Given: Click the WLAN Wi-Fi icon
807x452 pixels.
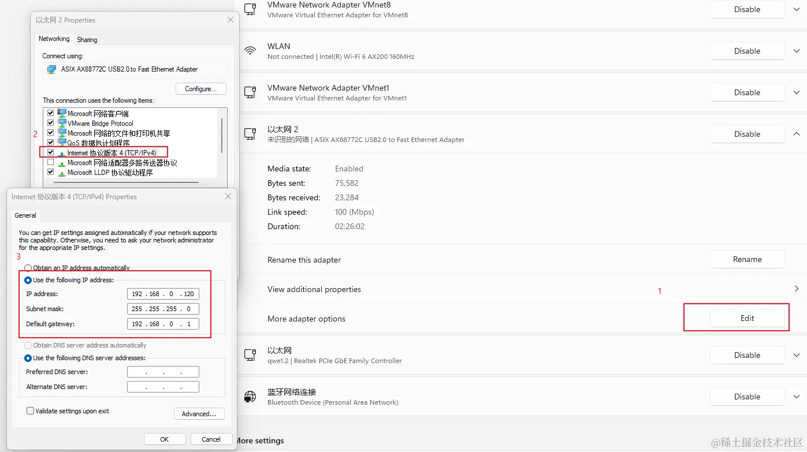Looking at the screenshot, I should coord(250,51).
